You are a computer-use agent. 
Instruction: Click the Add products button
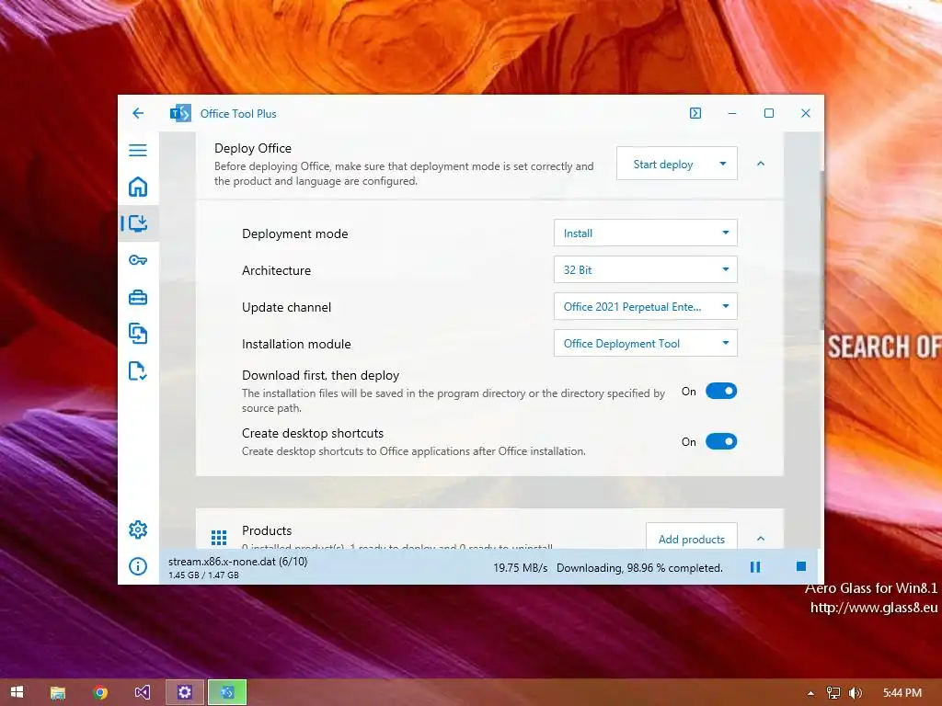[x=692, y=537]
